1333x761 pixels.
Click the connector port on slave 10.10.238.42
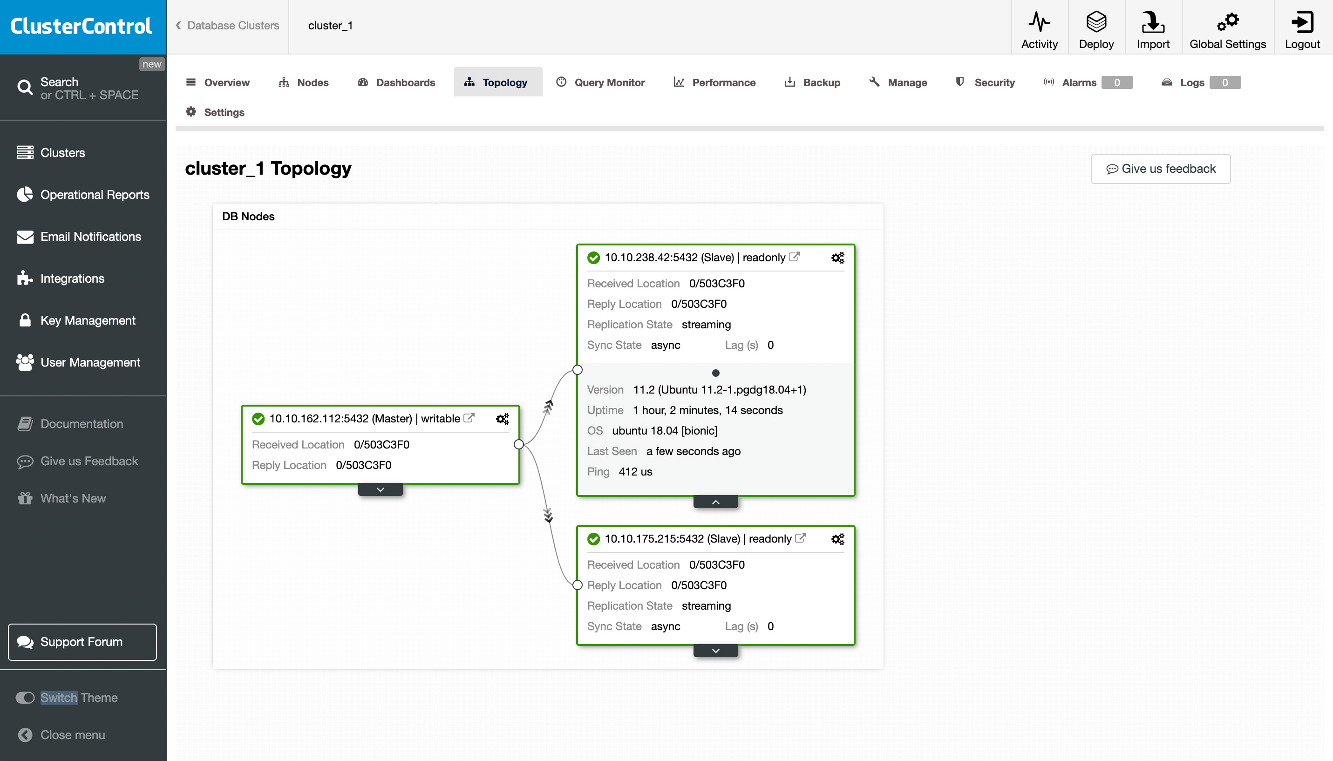tap(578, 369)
